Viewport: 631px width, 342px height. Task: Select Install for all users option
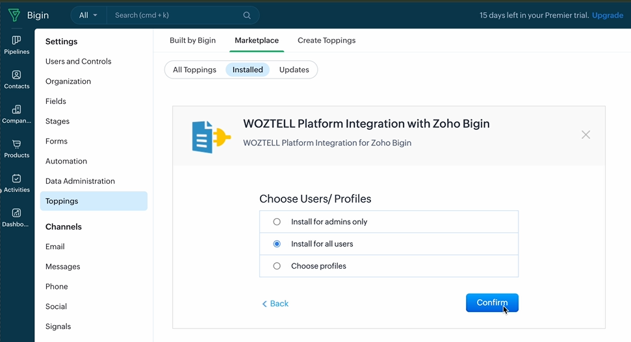[x=277, y=244]
